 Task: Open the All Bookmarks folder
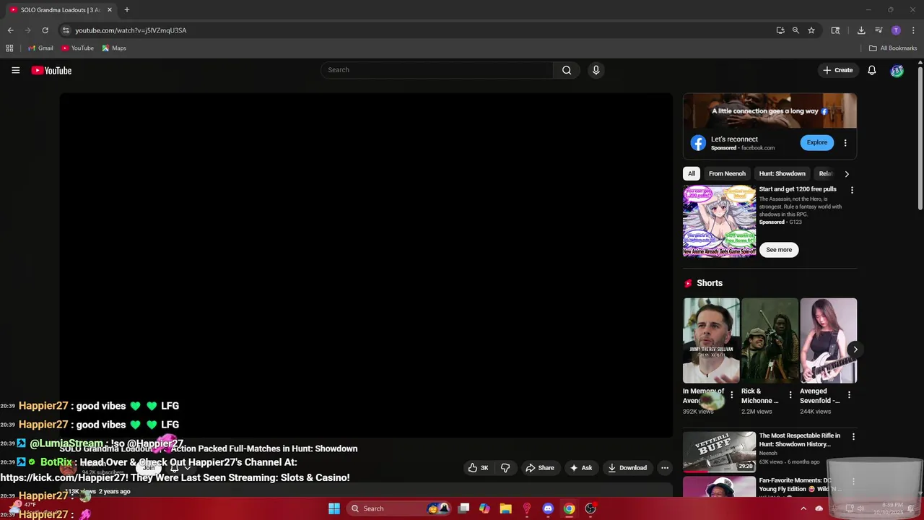[x=893, y=48]
